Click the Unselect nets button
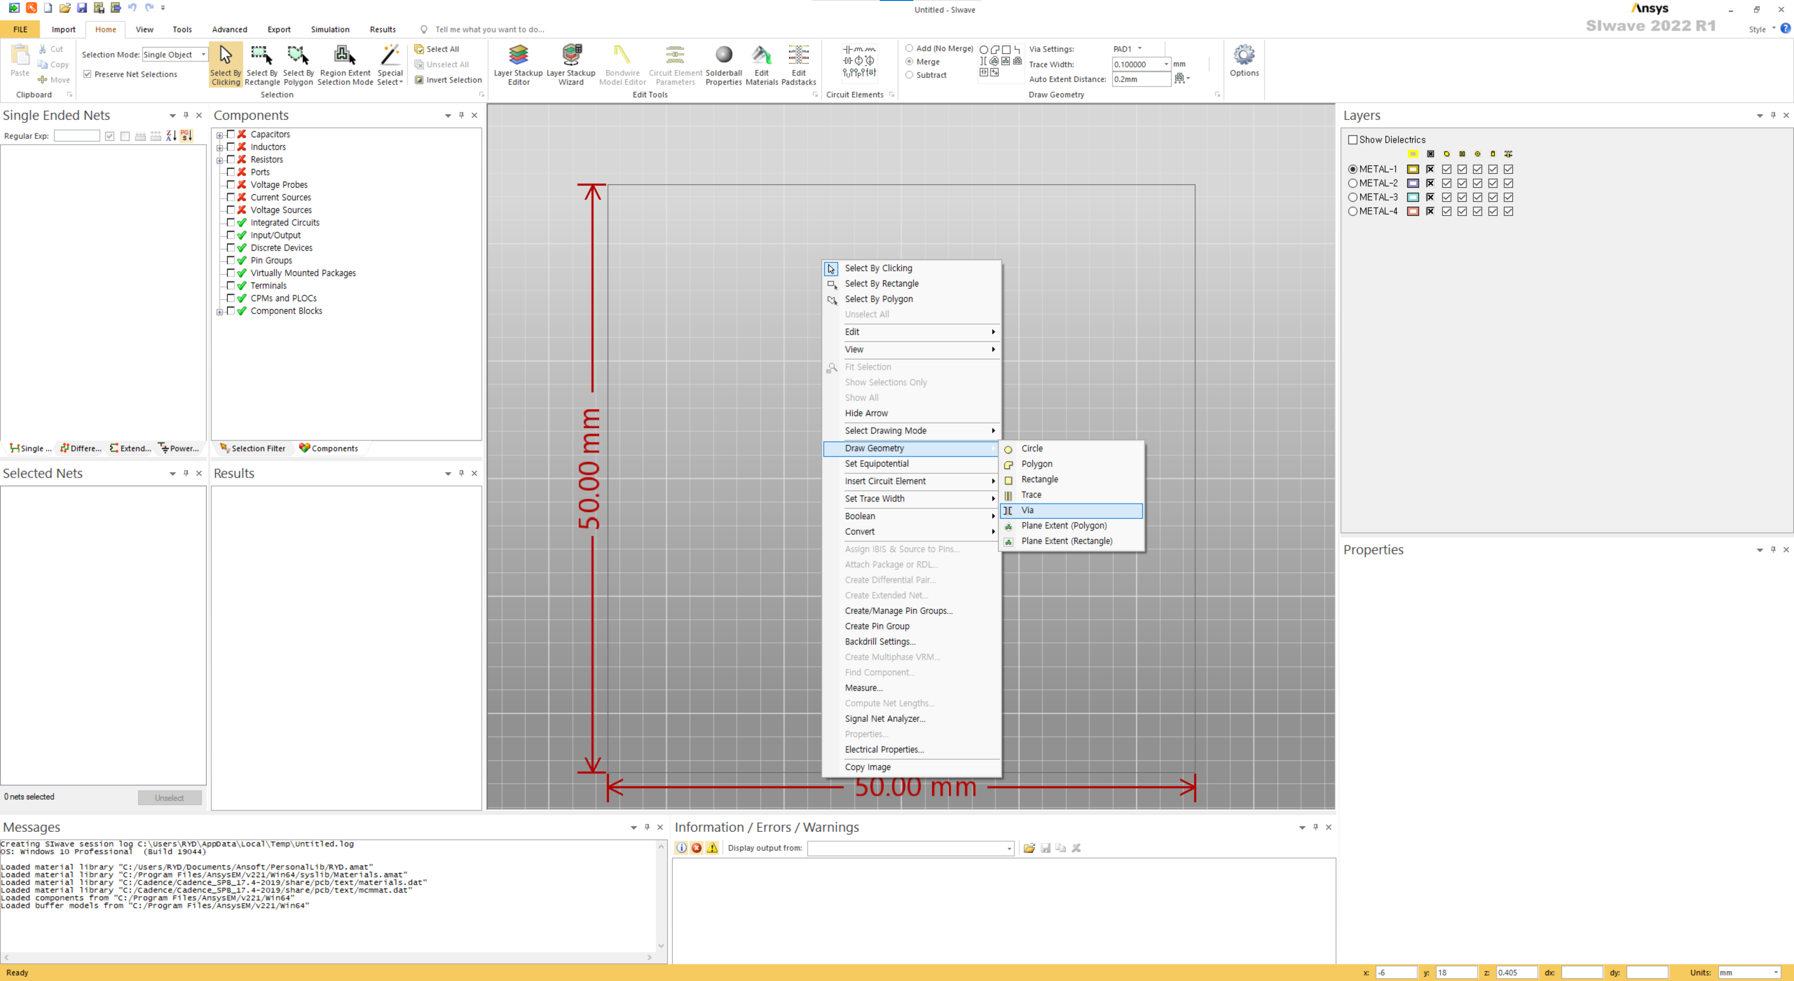1794x981 pixels. click(x=169, y=797)
